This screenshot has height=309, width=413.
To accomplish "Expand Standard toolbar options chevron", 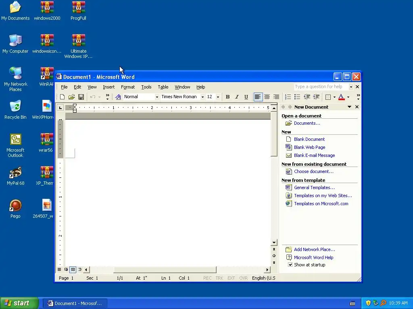I will tap(107, 97).
